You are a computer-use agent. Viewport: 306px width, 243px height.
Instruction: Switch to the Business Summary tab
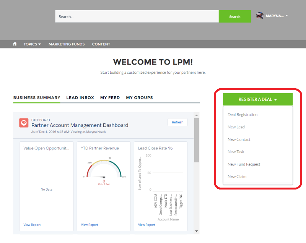tap(37, 98)
